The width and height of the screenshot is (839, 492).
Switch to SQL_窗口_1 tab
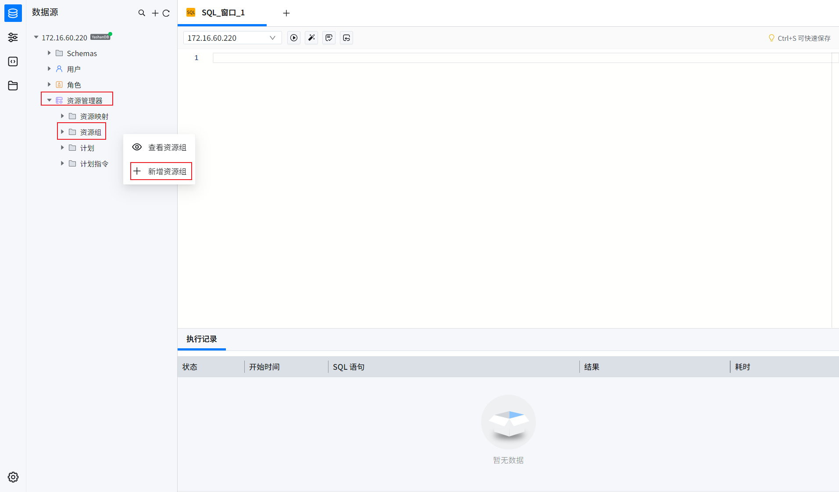pos(222,13)
